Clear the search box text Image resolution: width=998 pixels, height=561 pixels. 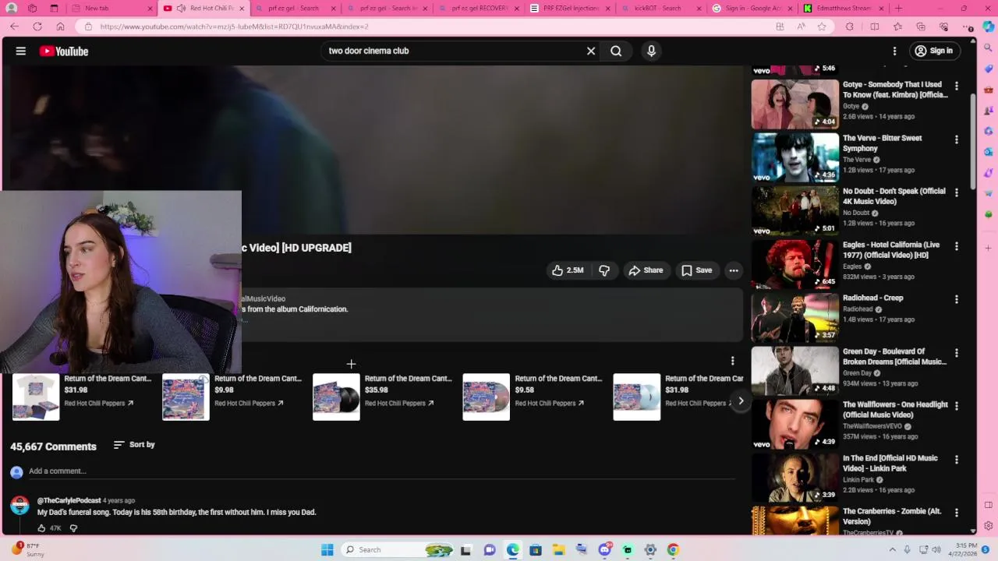tap(591, 51)
